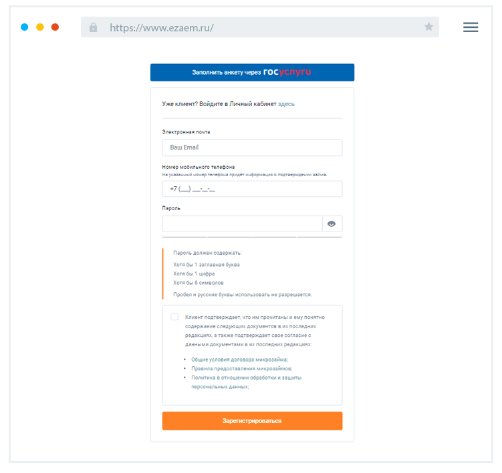The width and height of the screenshot is (502, 473).
Task: Click the mobile phone number field
Action: point(252,189)
